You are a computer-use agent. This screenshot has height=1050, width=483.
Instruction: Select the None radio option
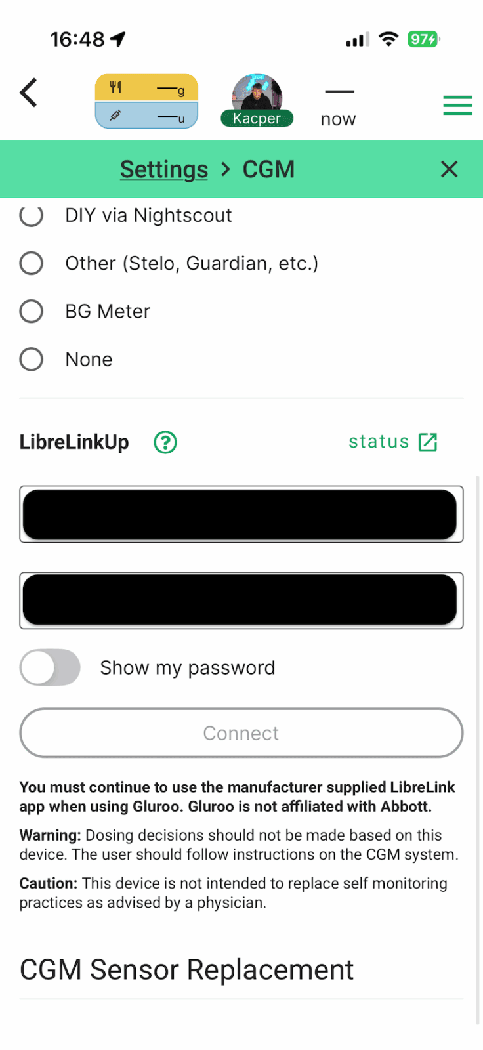tap(31, 359)
